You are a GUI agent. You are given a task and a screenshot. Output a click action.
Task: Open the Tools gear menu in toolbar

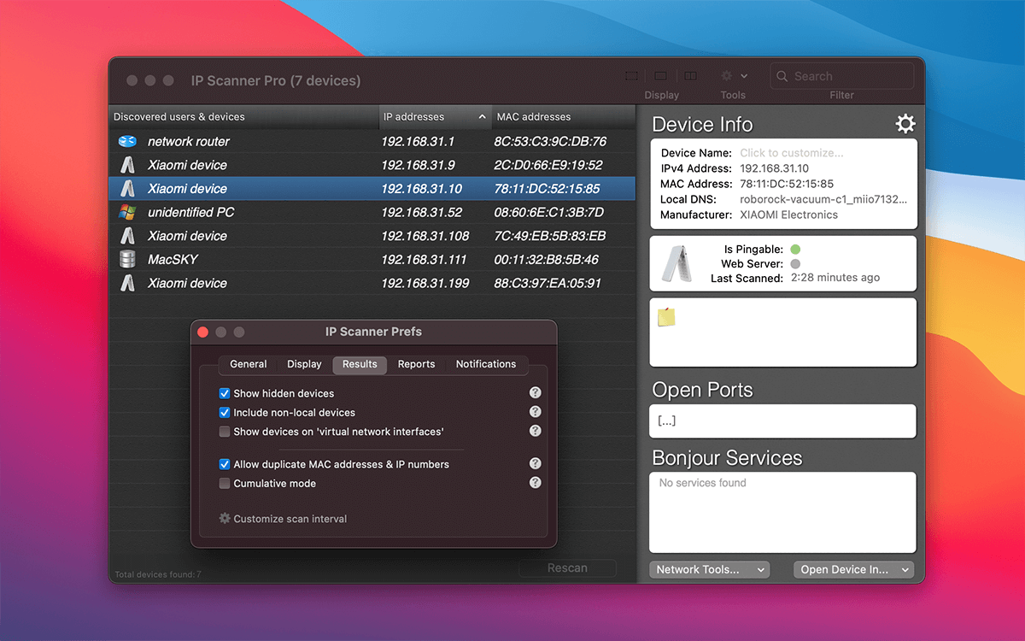(x=734, y=76)
